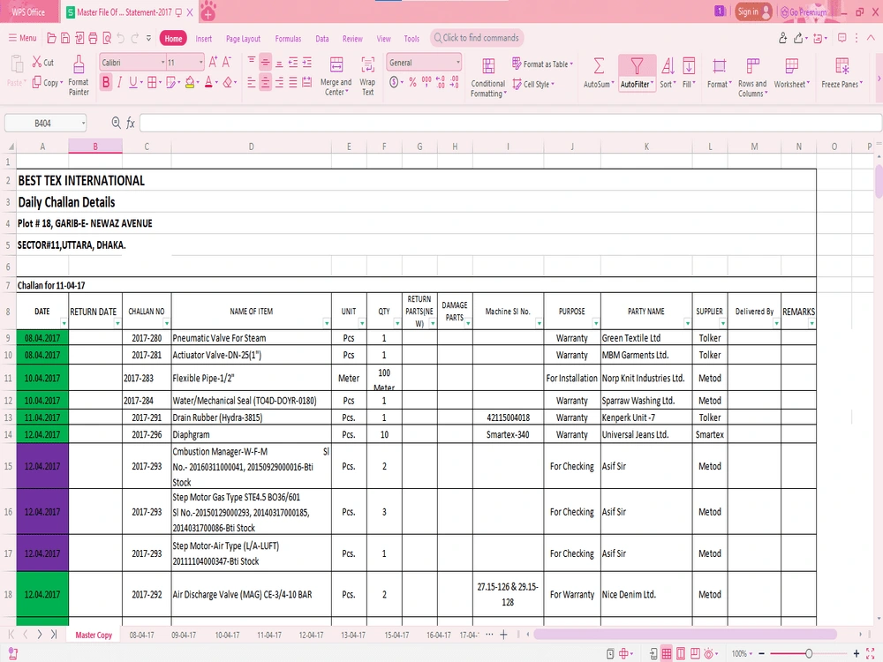Open the SUPPLIER filter dropdown

[723, 324]
